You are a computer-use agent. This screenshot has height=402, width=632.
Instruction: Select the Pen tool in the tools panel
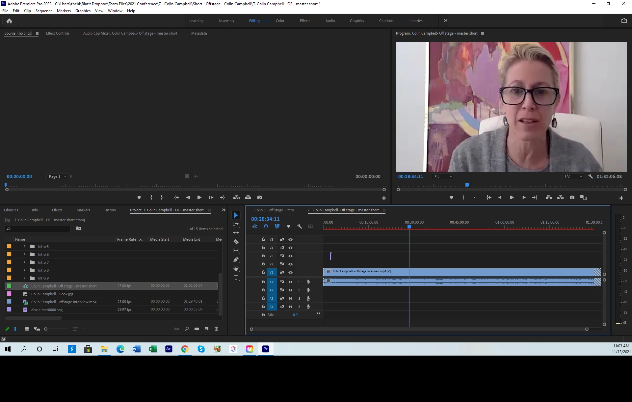tap(236, 260)
